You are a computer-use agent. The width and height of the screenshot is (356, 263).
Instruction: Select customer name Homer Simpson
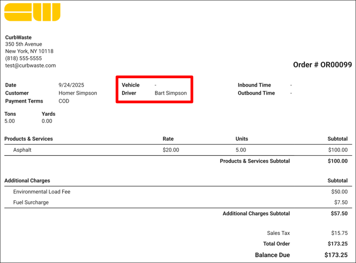[78, 93]
